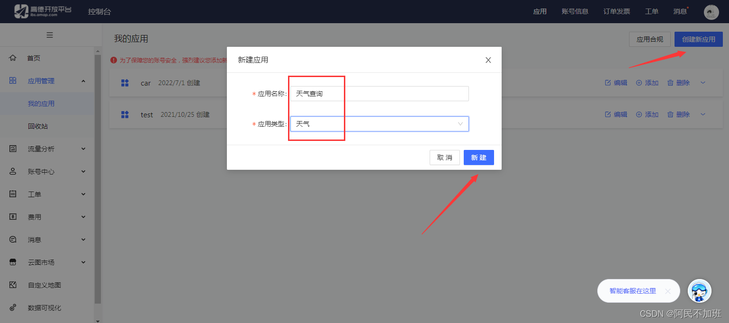
Task: Click the 新建 button to create app
Action: pyautogui.click(x=478, y=157)
